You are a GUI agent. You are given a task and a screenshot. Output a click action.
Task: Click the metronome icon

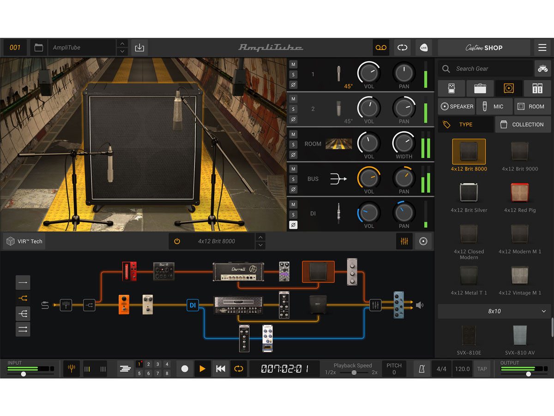tap(422, 369)
